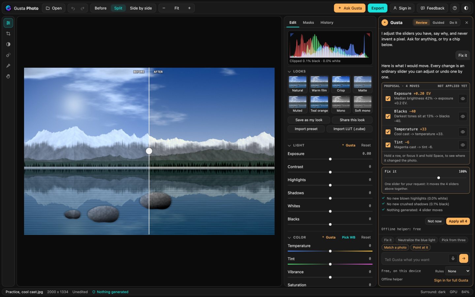The height and width of the screenshot is (297, 475).
Task: Preview Blacks move with eye icon
Action: (463, 116)
